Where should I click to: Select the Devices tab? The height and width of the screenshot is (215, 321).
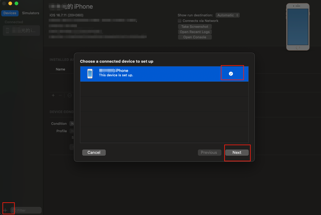[x=10, y=13]
